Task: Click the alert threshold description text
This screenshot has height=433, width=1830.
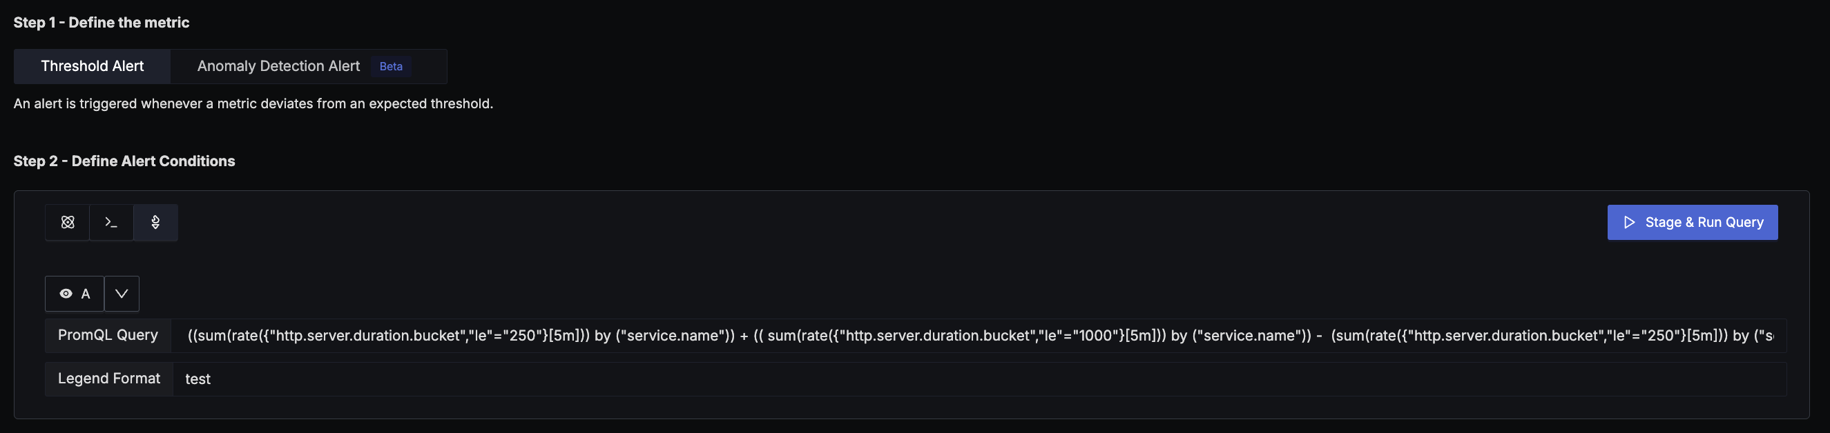Action: [x=253, y=103]
